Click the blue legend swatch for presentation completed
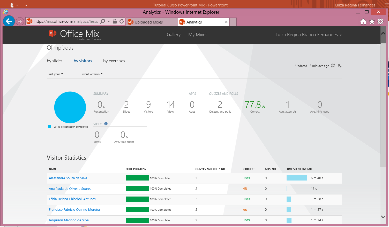Screen dimensions: 389x227 pyautogui.click(x=49, y=127)
